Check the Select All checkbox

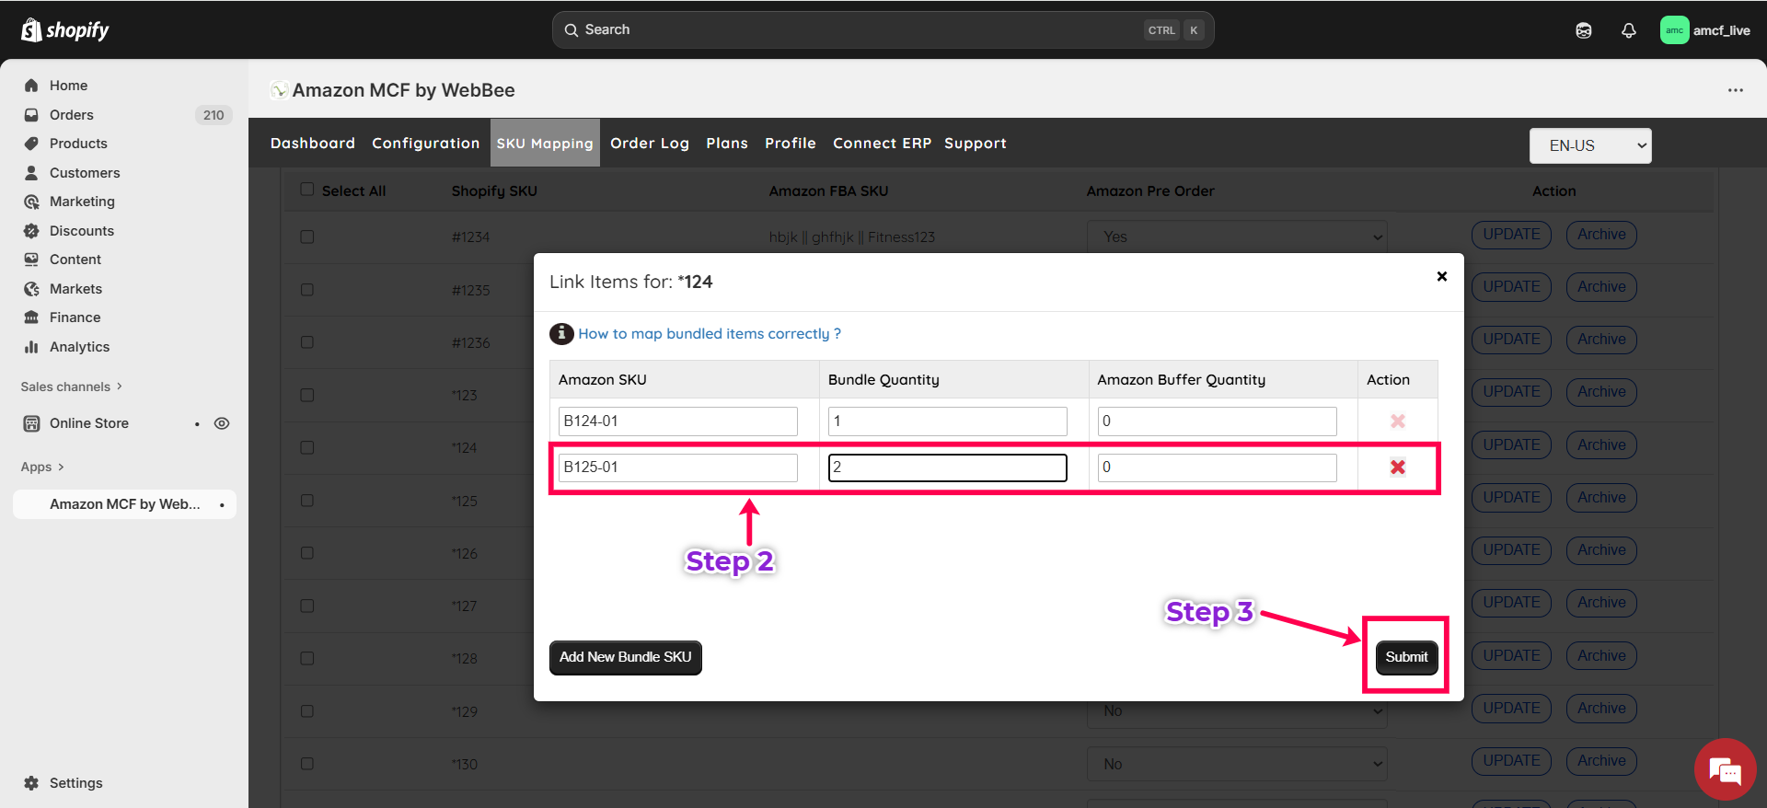[x=307, y=190]
